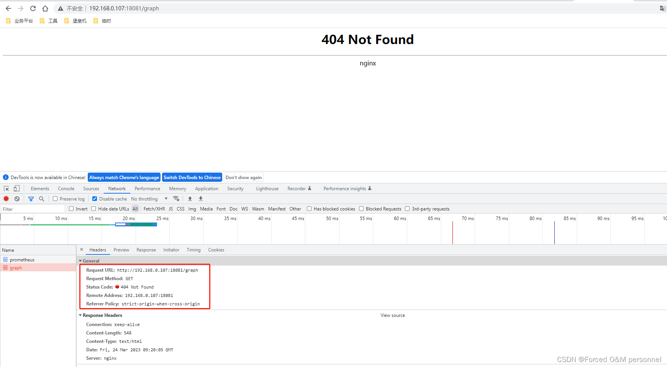Check 3rd-party requests filter
Image resolution: width=667 pixels, height=367 pixels.
tap(407, 209)
